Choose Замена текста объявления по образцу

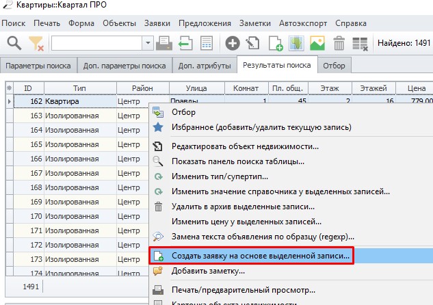(291, 237)
